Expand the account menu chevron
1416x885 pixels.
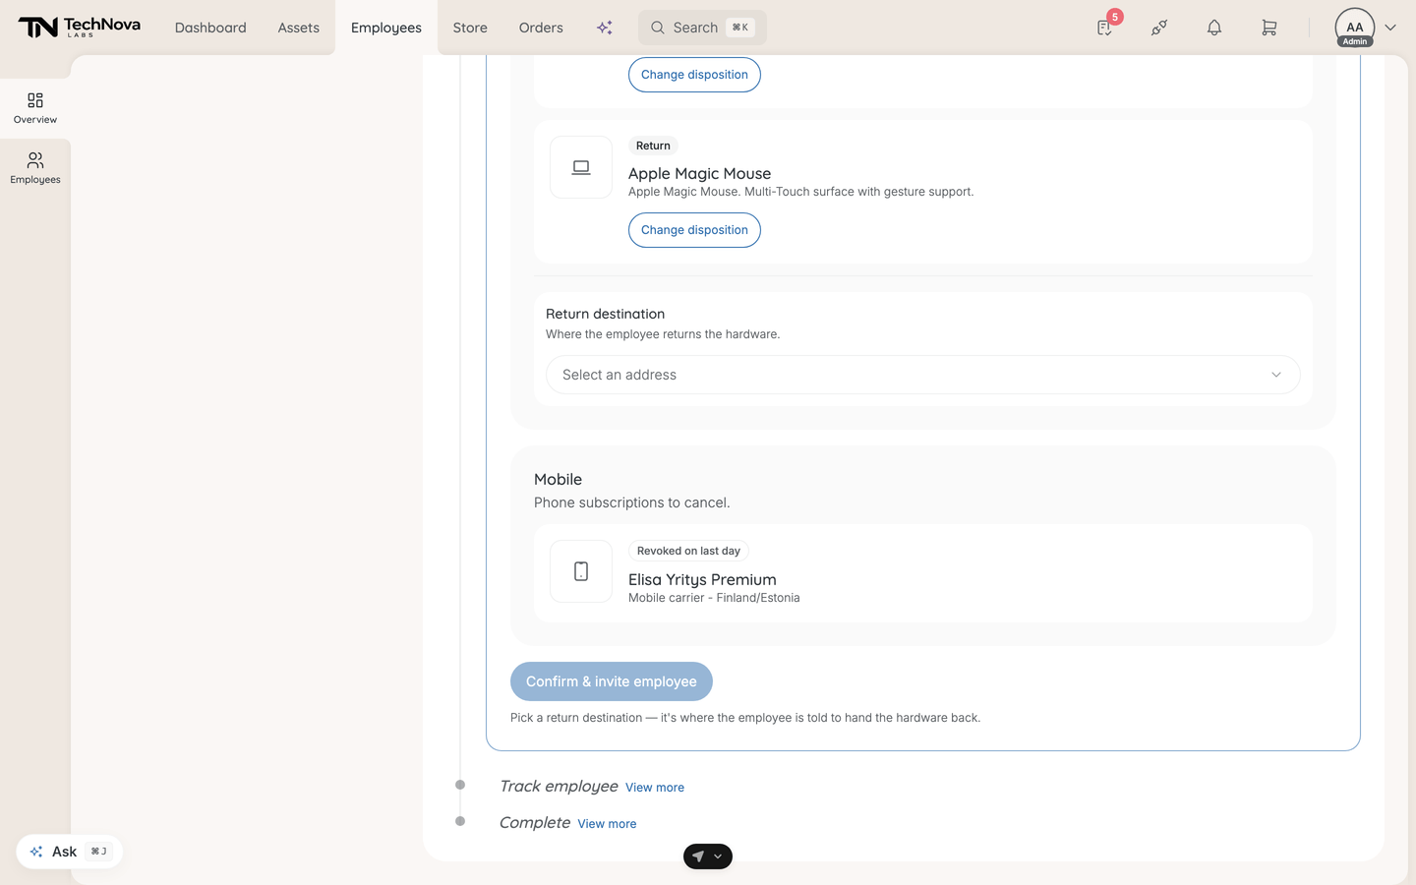pyautogui.click(x=1390, y=28)
